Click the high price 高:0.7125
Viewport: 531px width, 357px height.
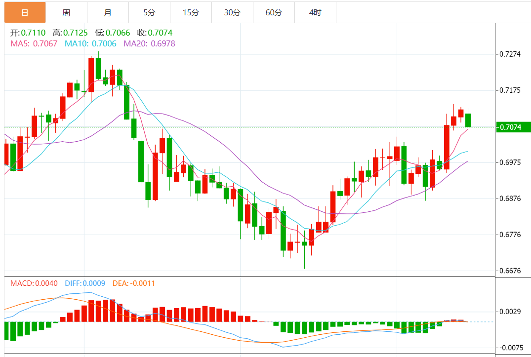coord(70,33)
